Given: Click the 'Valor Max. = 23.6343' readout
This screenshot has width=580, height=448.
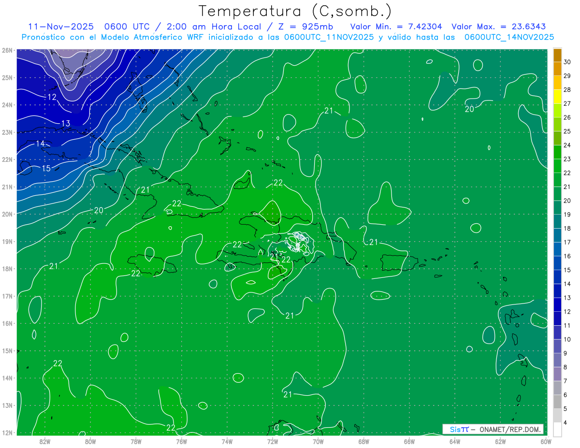Looking at the screenshot, I should coord(499,27).
